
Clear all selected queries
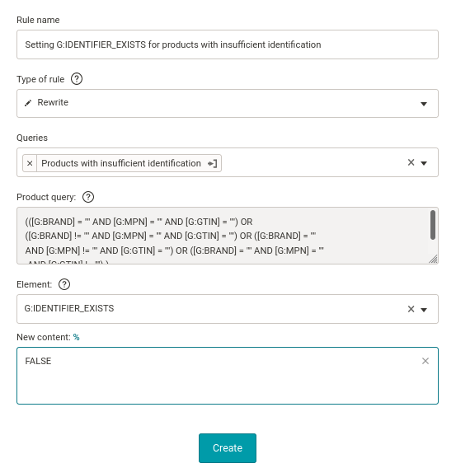[x=411, y=162]
